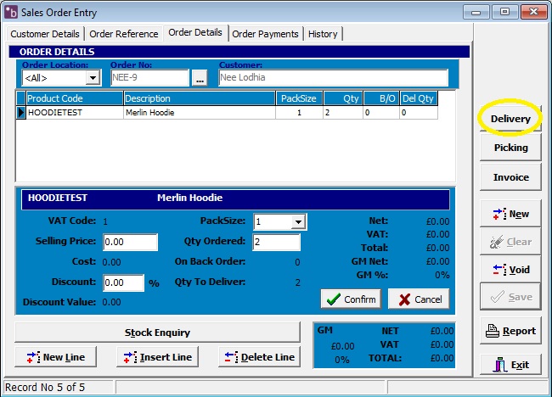Image resolution: width=552 pixels, height=397 pixels.
Task: Add a New Line
Action: pos(55,357)
